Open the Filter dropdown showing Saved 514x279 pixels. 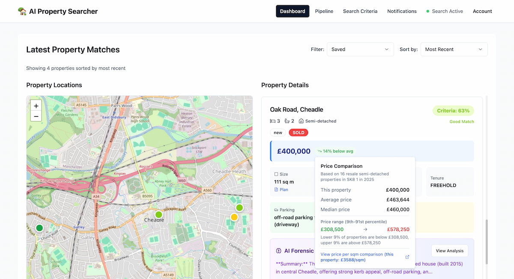[x=360, y=49]
